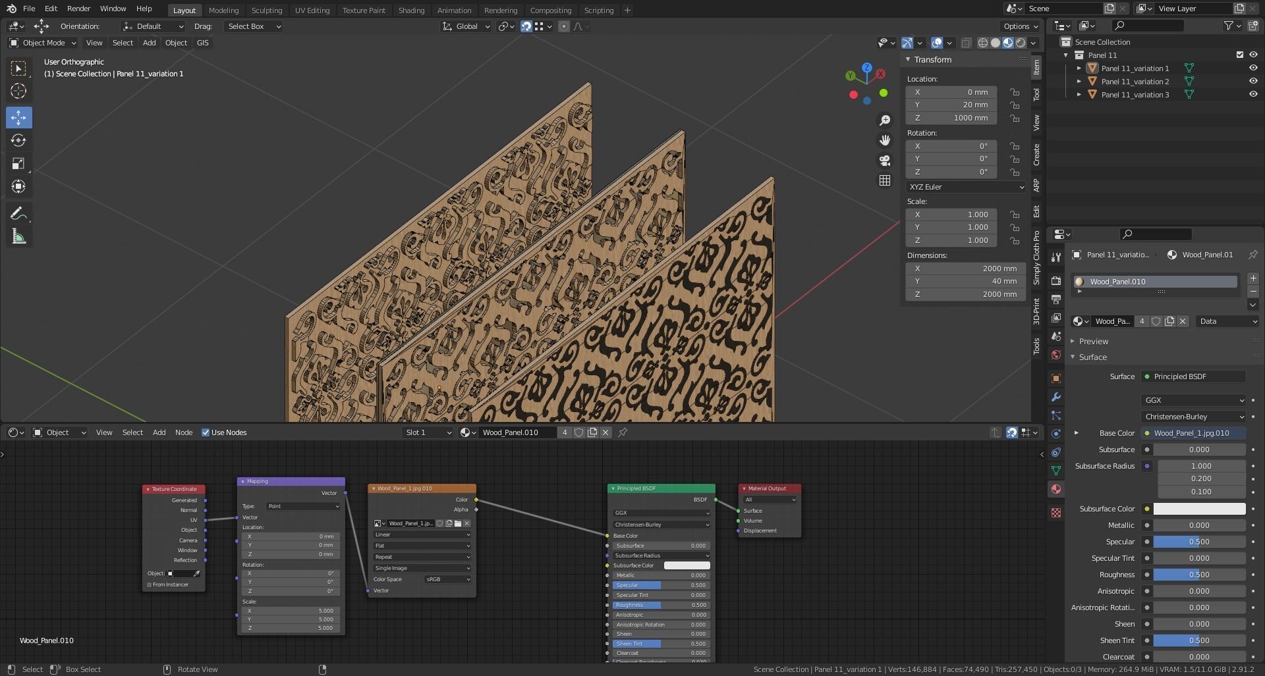Expand Panel 11_variation 1 tree item
Image resolution: width=1265 pixels, height=676 pixels.
click(x=1079, y=68)
